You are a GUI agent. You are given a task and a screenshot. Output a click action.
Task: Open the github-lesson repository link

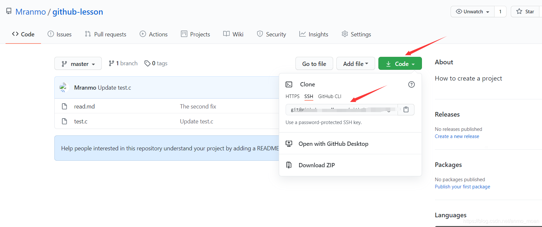pyautogui.click(x=78, y=12)
